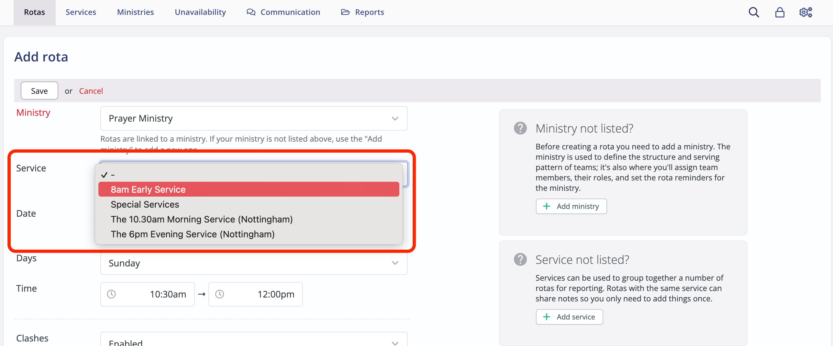Click the clock icon beside the start time

111,294
